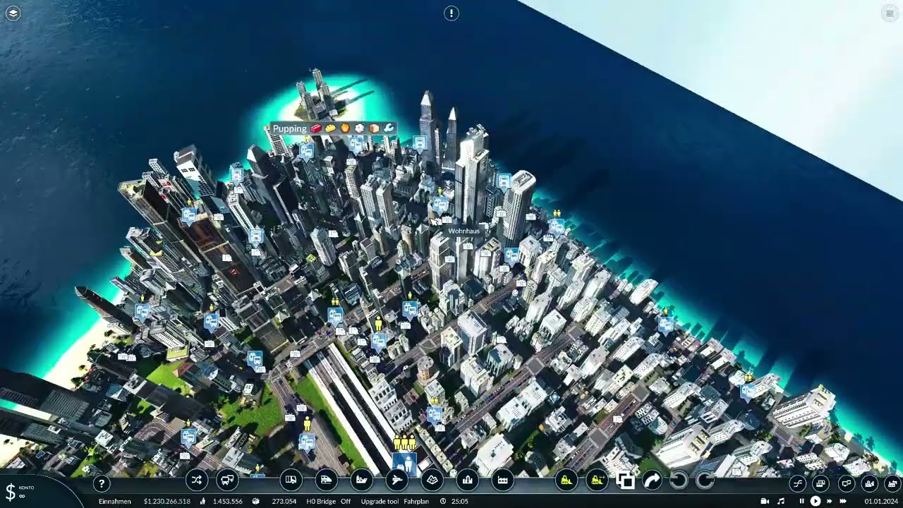Open the vehicle list overlay icon

821,483
